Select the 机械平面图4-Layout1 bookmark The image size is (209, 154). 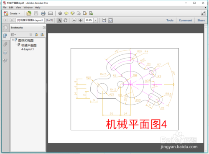(x=29, y=47)
